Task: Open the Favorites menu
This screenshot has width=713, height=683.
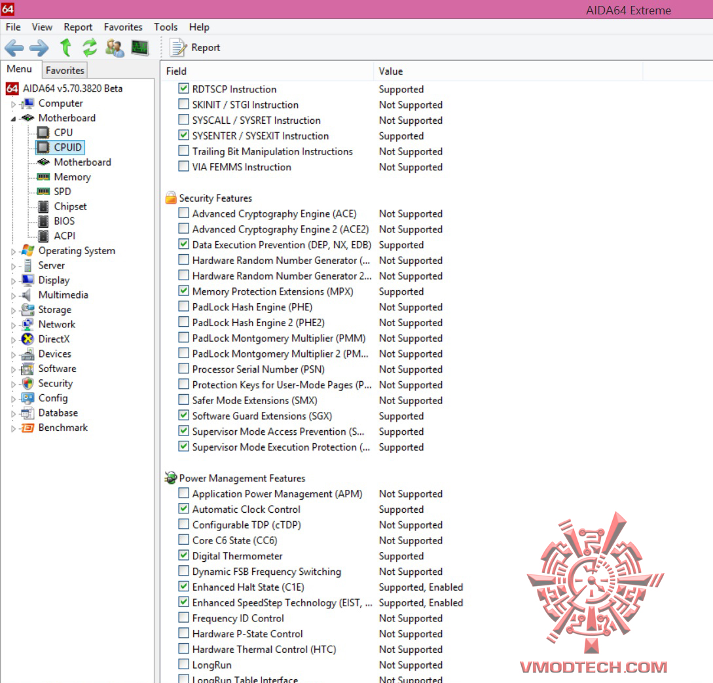Action: click(123, 27)
